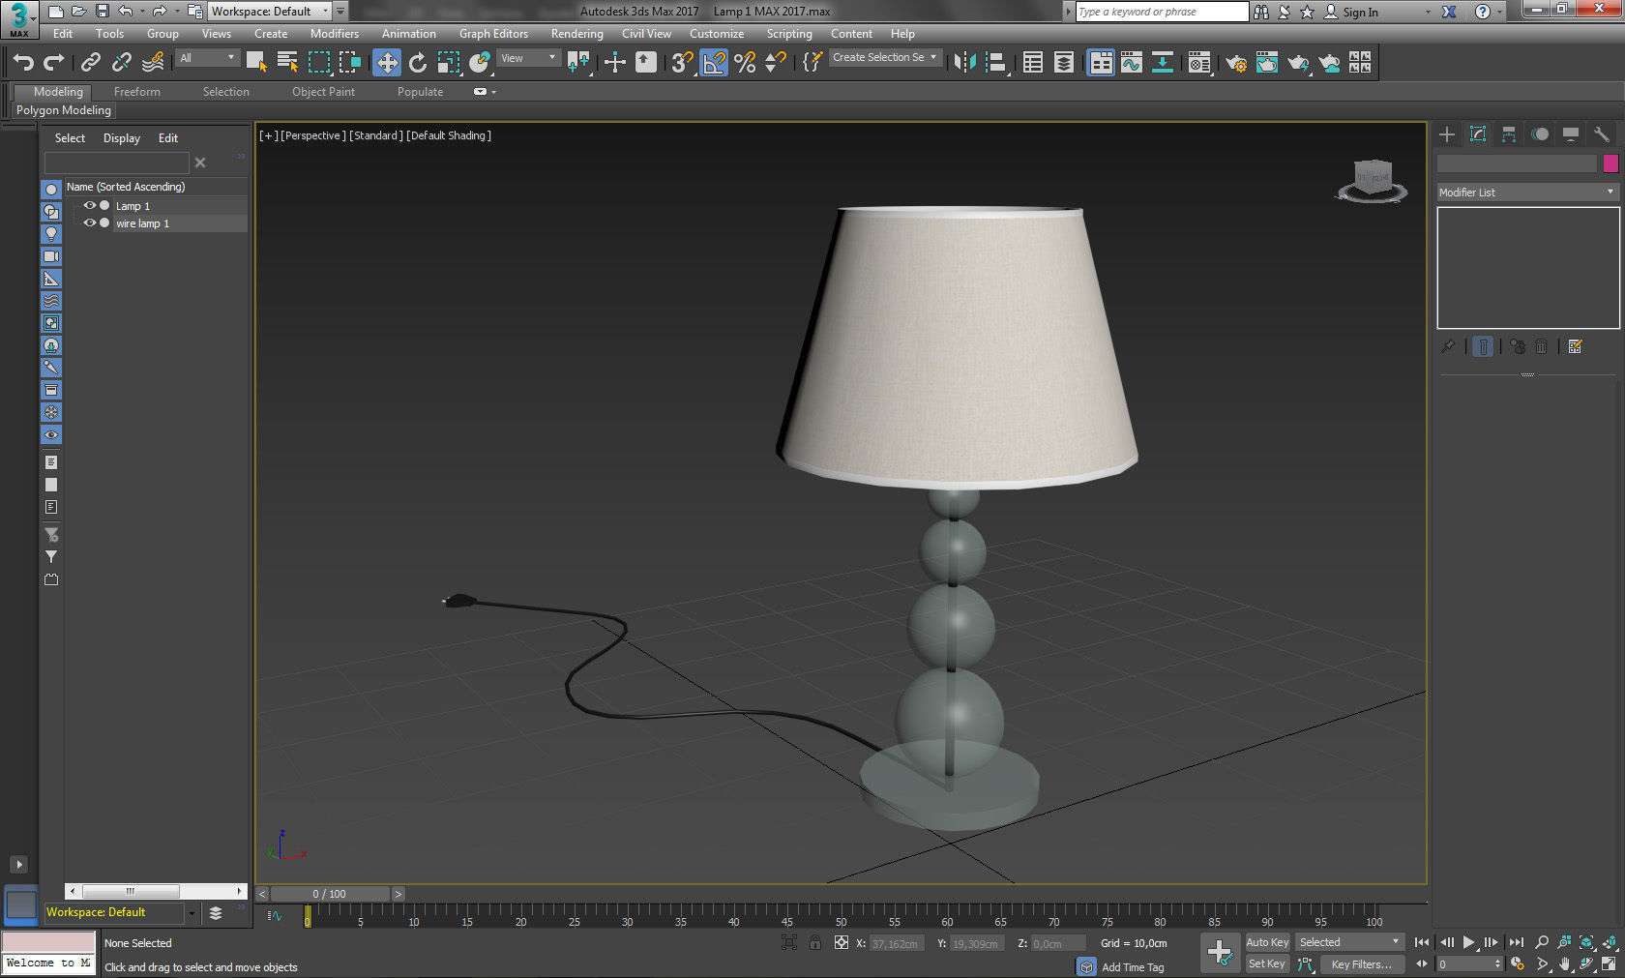Click the Polygon Modeling panel label
Viewport: 1625px width, 978px height.
(x=64, y=110)
